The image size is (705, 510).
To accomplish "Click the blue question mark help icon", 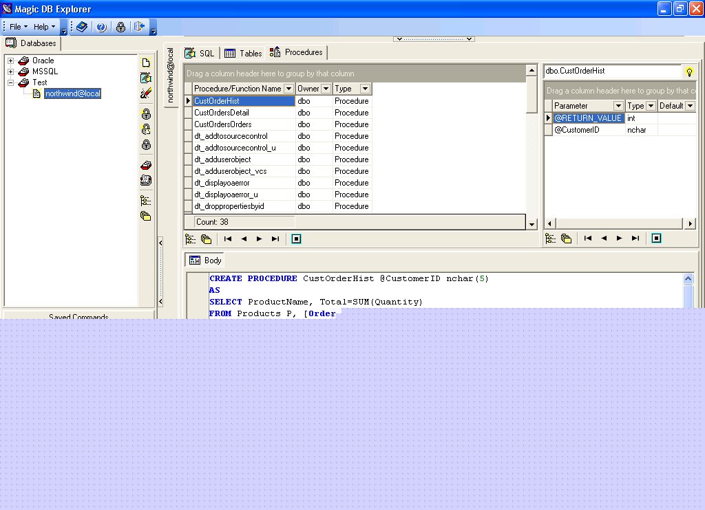I will [102, 27].
